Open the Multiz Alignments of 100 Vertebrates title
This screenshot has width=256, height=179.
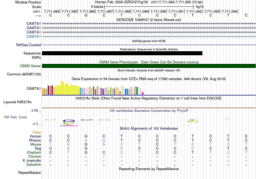pos(149,129)
